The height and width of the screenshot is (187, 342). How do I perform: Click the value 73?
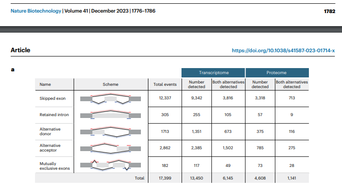point(260,166)
